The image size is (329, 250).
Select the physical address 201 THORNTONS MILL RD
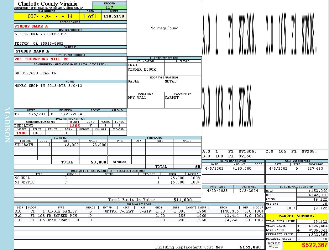[41, 59]
